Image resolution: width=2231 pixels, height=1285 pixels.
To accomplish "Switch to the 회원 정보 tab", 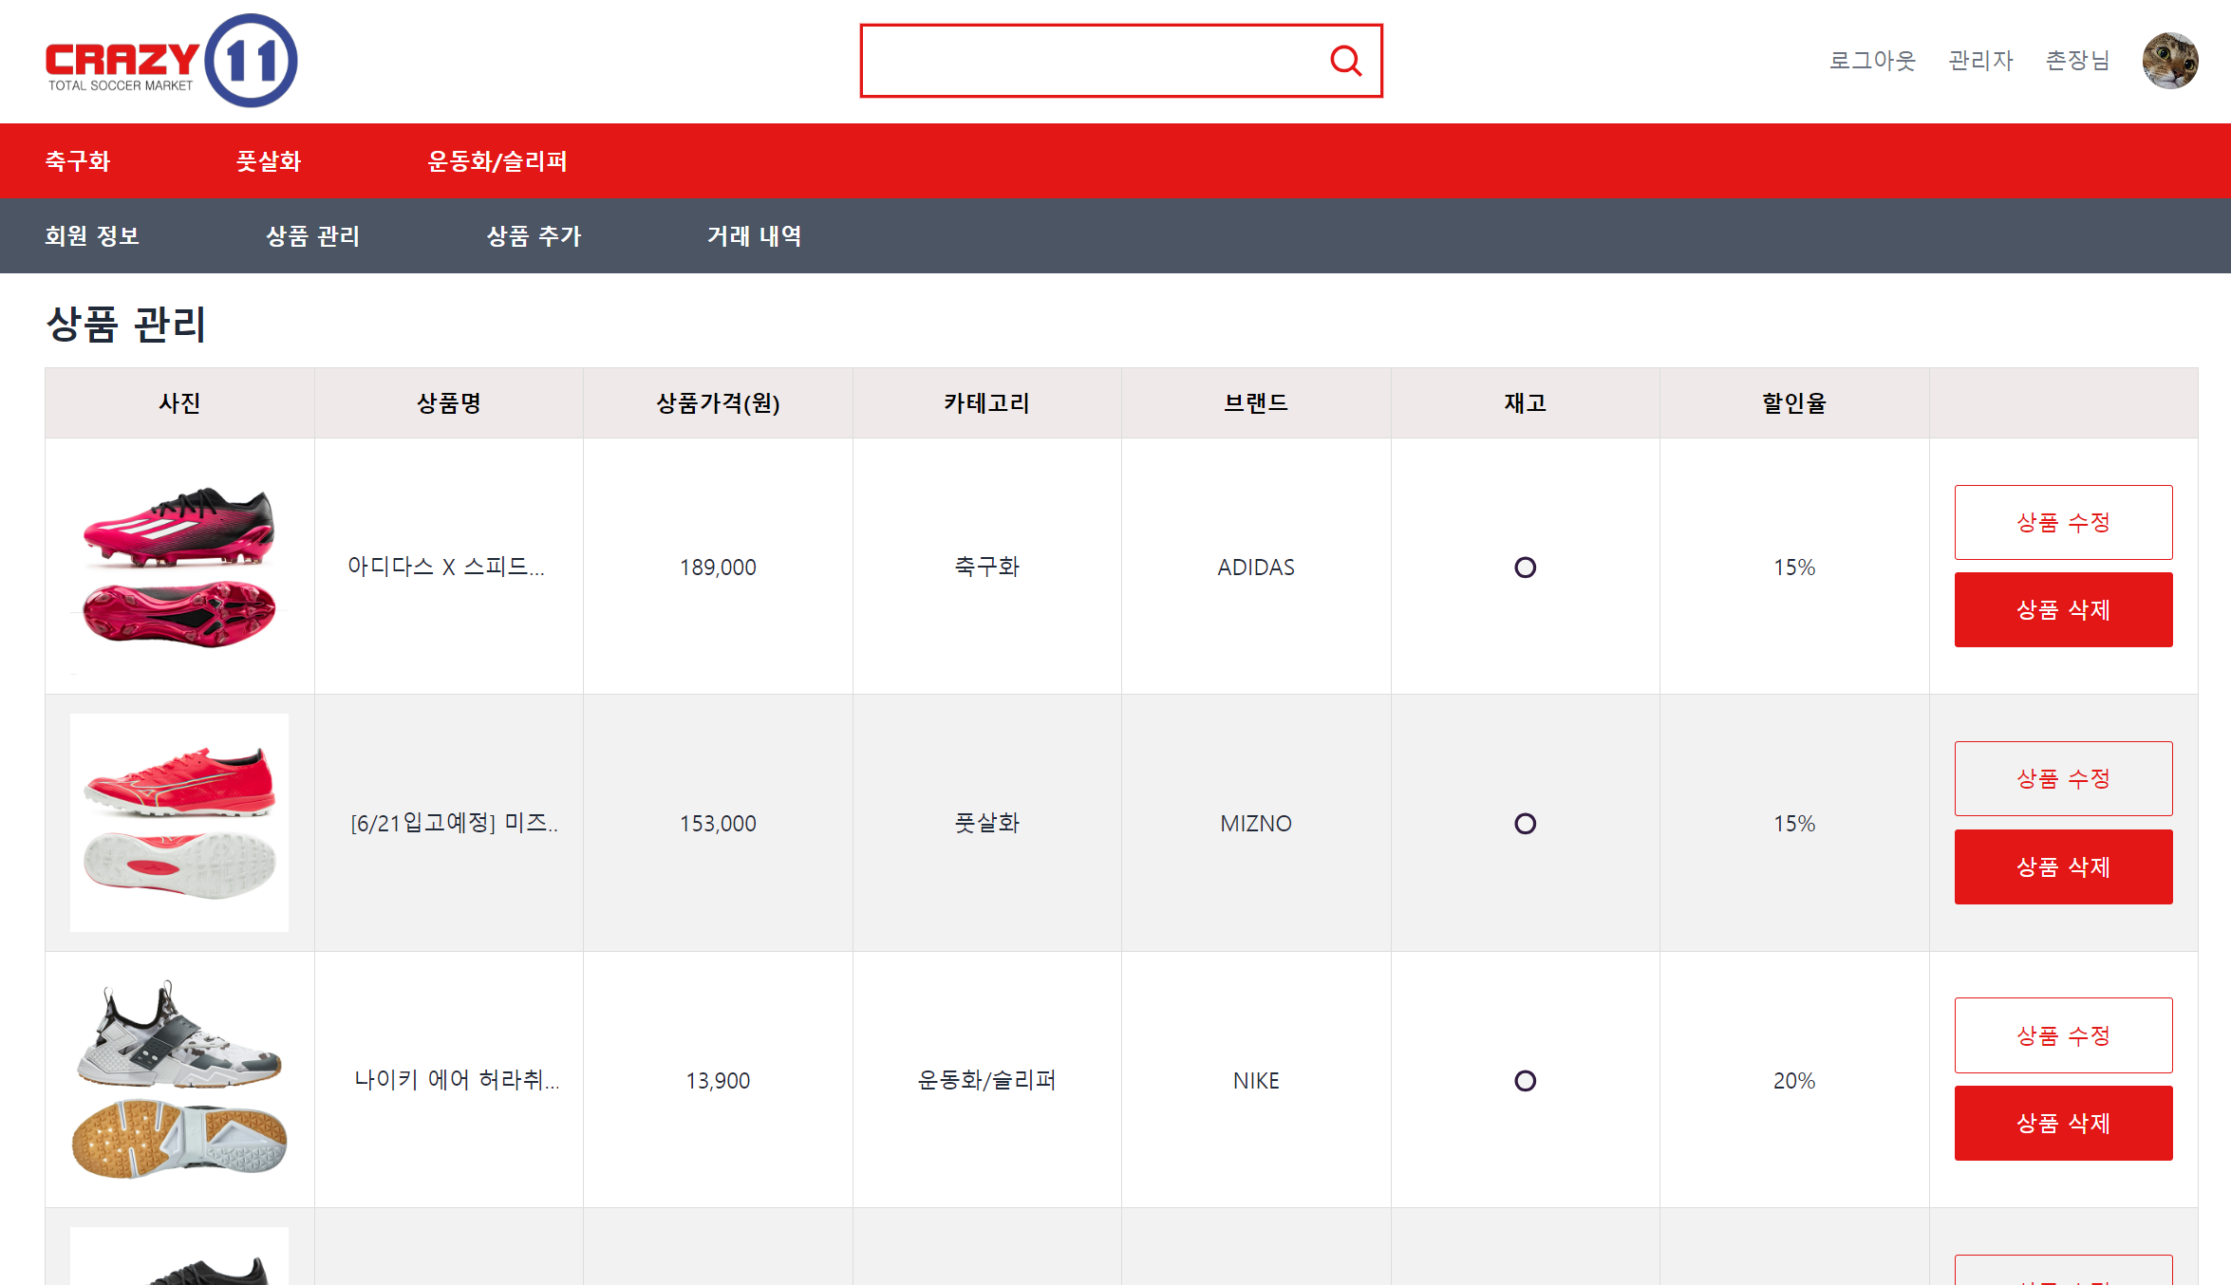I will point(92,236).
